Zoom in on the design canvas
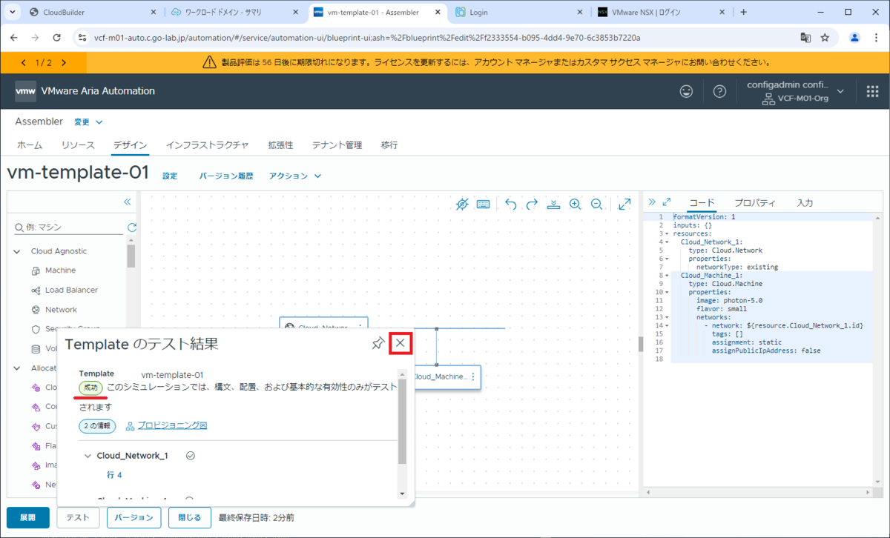This screenshot has height=538, width=890. pyautogui.click(x=575, y=204)
